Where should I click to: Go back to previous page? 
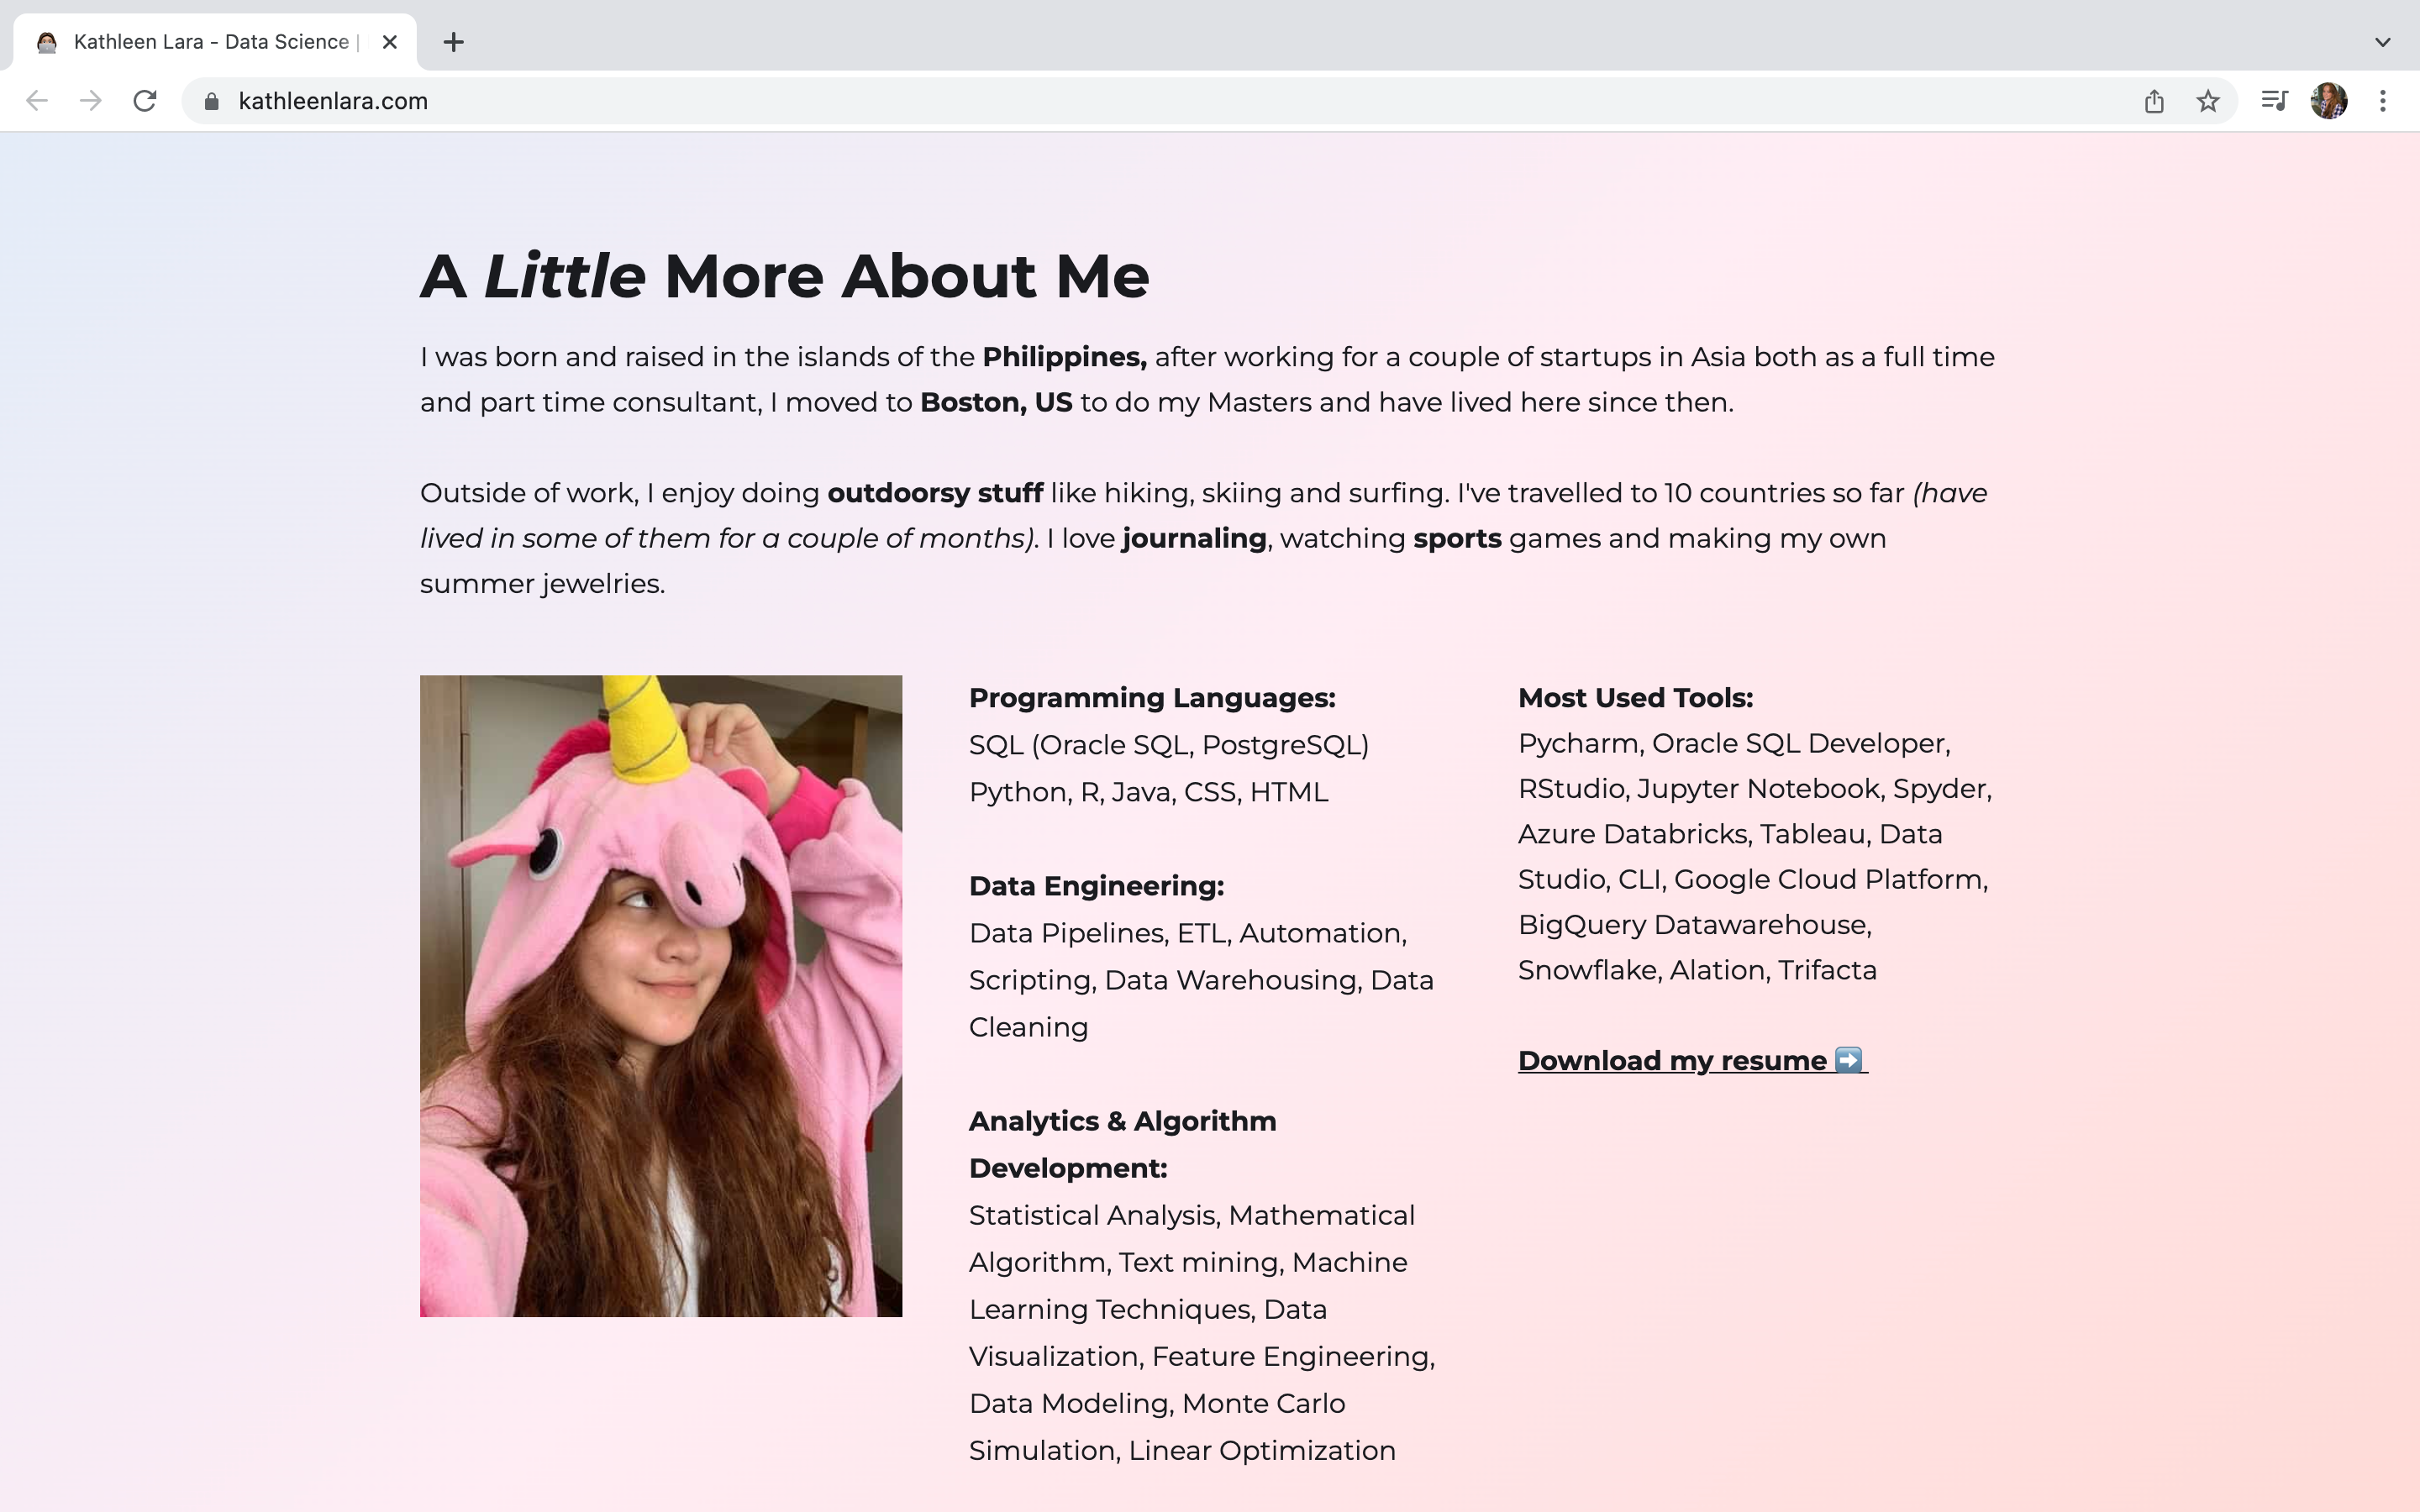pyautogui.click(x=37, y=101)
